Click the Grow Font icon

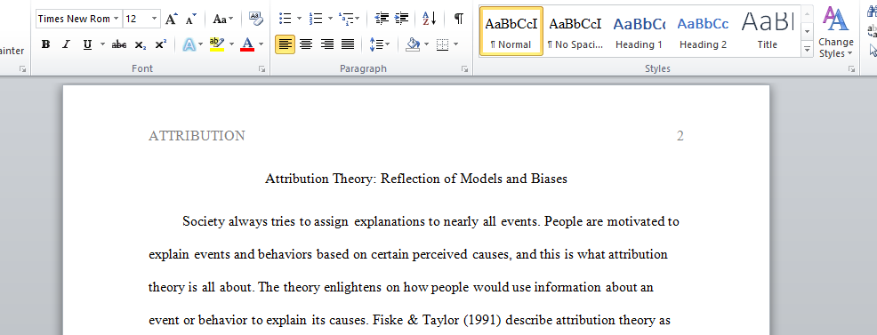[x=171, y=19]
